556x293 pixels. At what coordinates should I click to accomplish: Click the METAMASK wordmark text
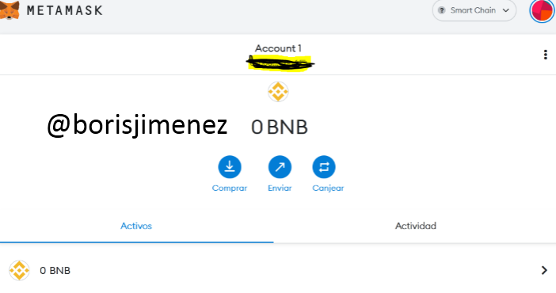(65, 10)
